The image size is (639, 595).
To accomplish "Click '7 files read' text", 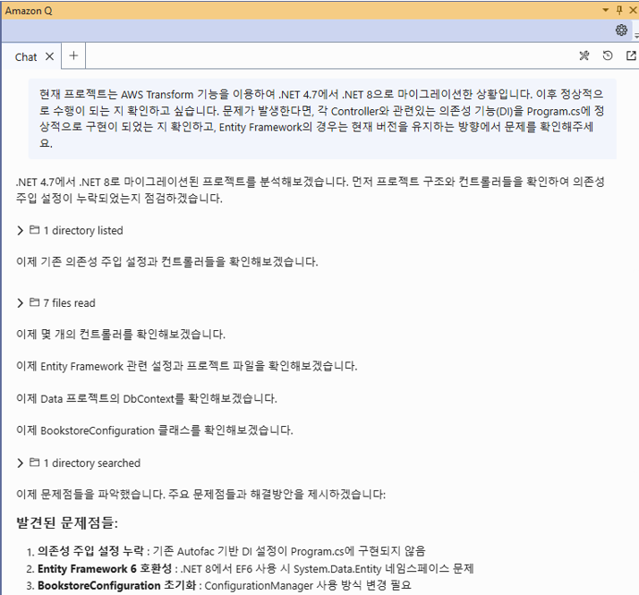I will (69, 303).
